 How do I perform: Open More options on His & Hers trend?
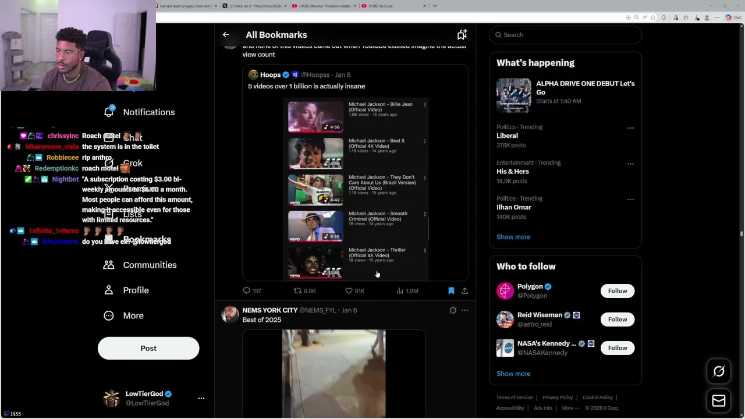[x=630, y=164]
